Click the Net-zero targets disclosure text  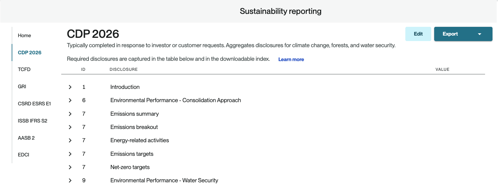[130, 167]
